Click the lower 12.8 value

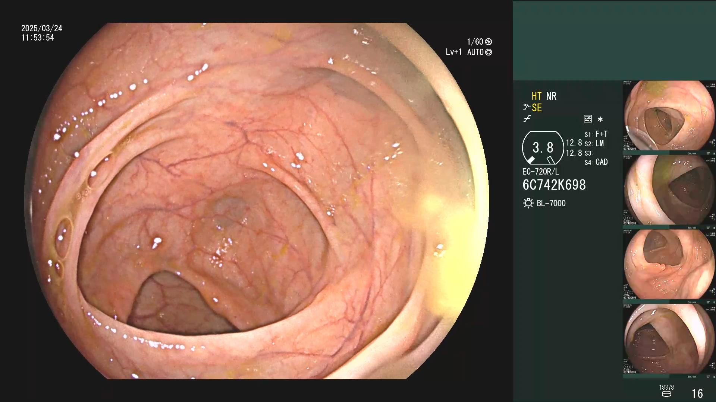coord(574,153)
